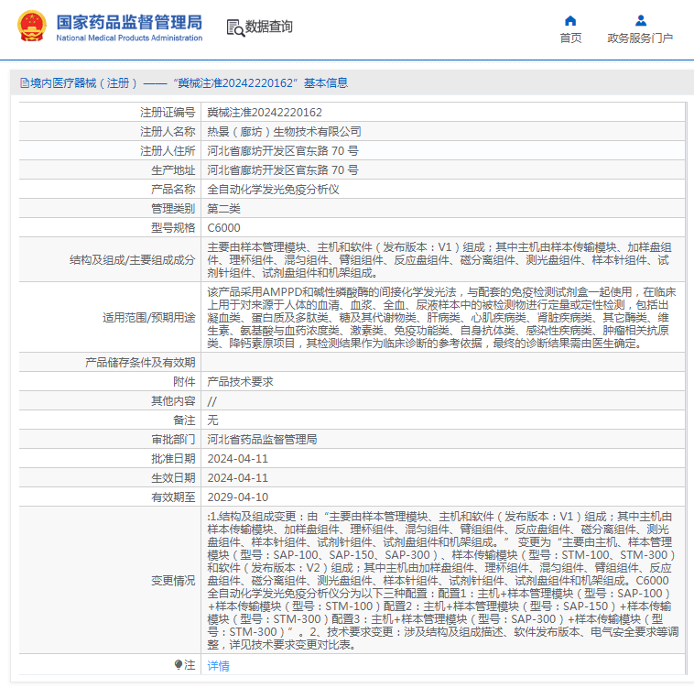Click the 第二类 value
The height and width of the screenshot is (688, 694).
224,209
